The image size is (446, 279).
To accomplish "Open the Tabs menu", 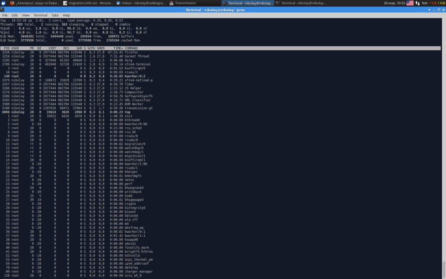I will 55,15.
